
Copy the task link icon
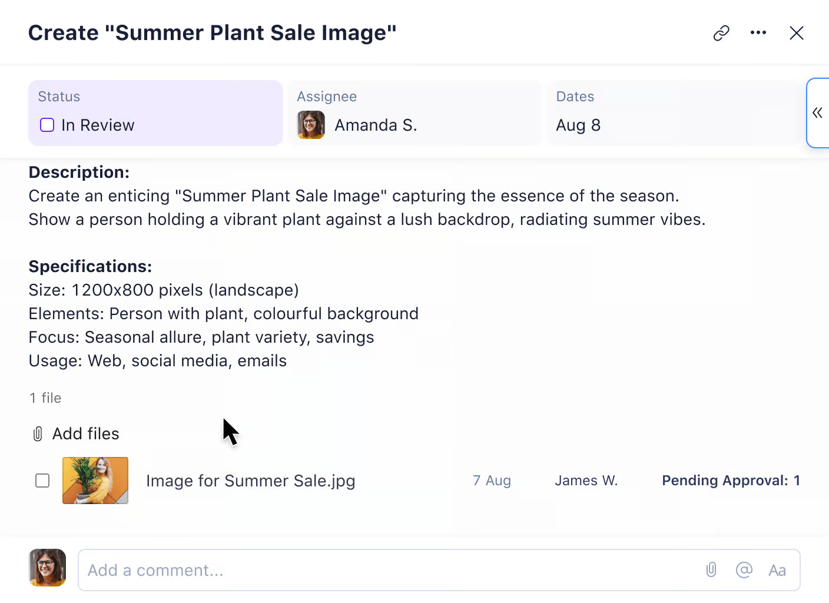coord(721,33)
